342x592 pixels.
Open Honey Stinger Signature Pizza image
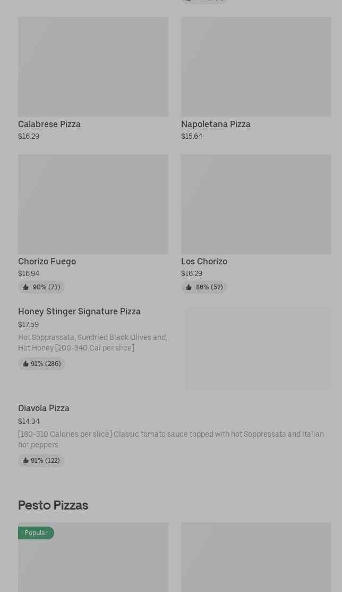coord(258,348)
